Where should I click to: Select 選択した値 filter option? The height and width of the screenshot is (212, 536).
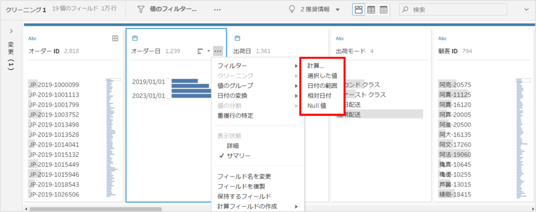click(x=322, y=75)
